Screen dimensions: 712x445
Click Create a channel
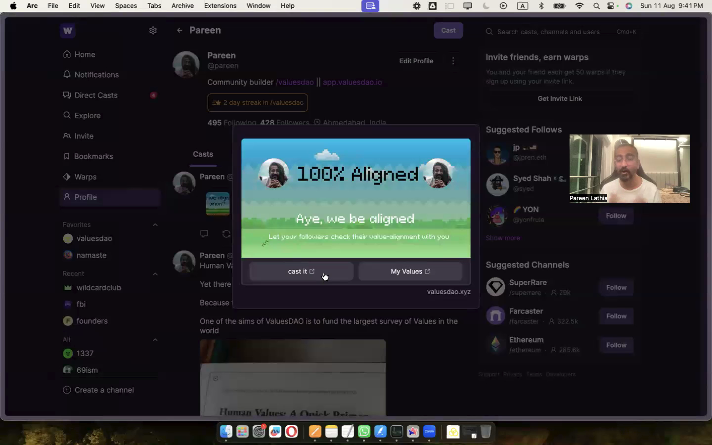tap(98, 390)
